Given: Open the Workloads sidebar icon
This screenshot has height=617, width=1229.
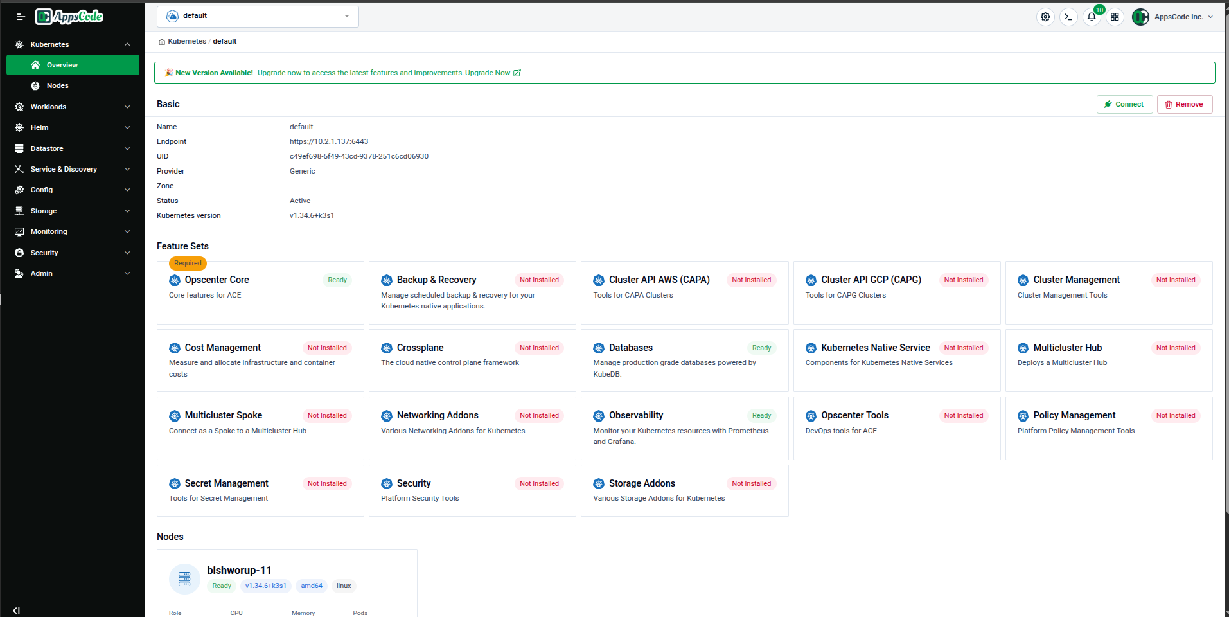Looking at the screenshot, I should click(19, 107).
